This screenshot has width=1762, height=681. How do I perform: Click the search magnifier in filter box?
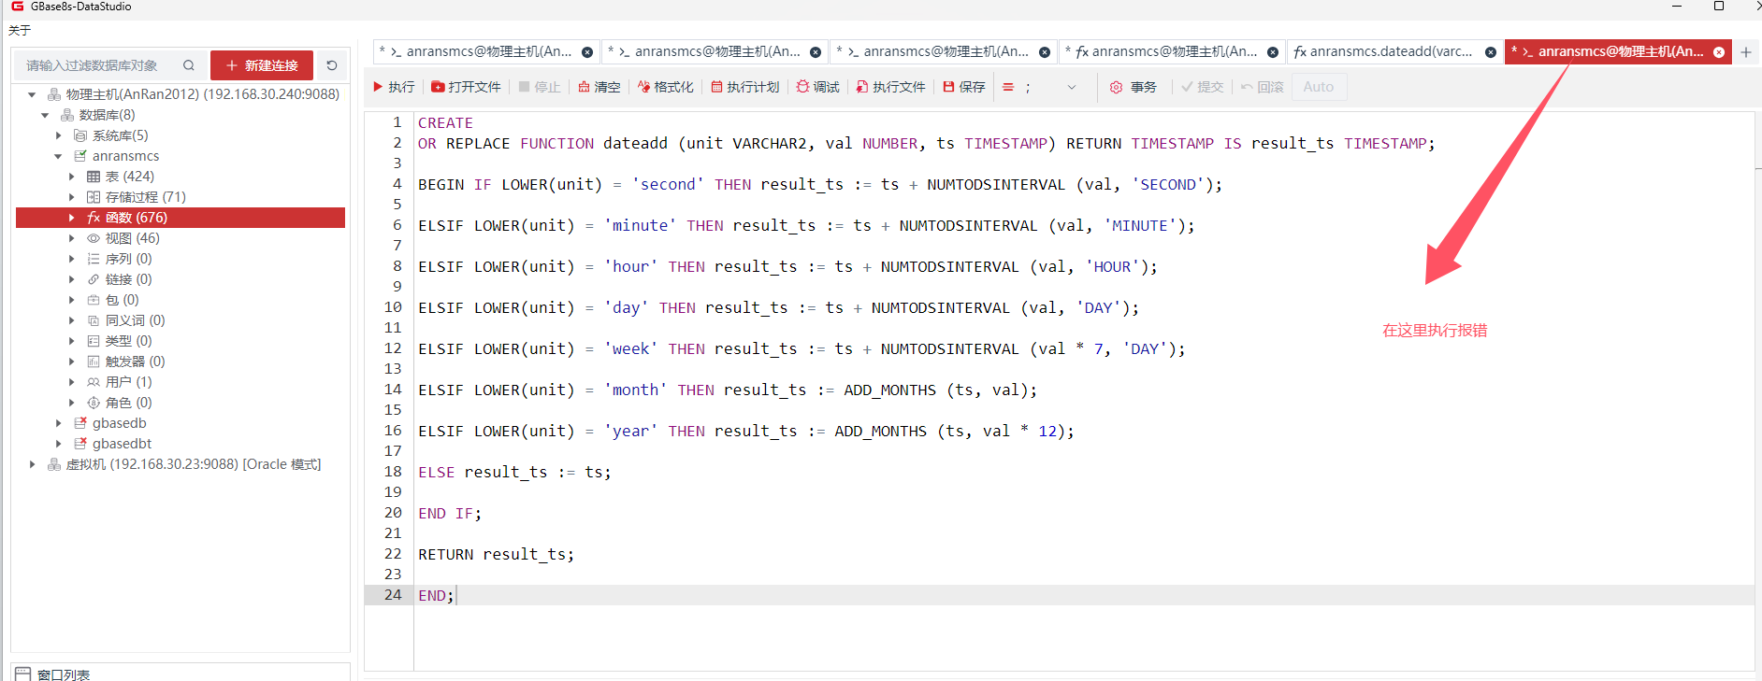[189, 65]
